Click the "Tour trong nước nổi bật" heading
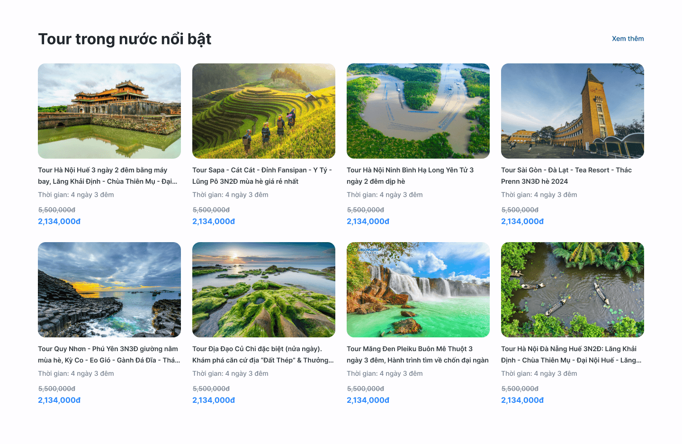The image size is (682, 444). coord(125,39)
